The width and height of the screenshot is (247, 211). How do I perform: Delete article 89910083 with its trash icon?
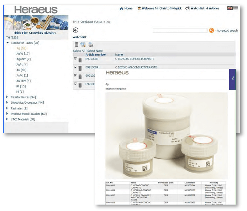80,60
